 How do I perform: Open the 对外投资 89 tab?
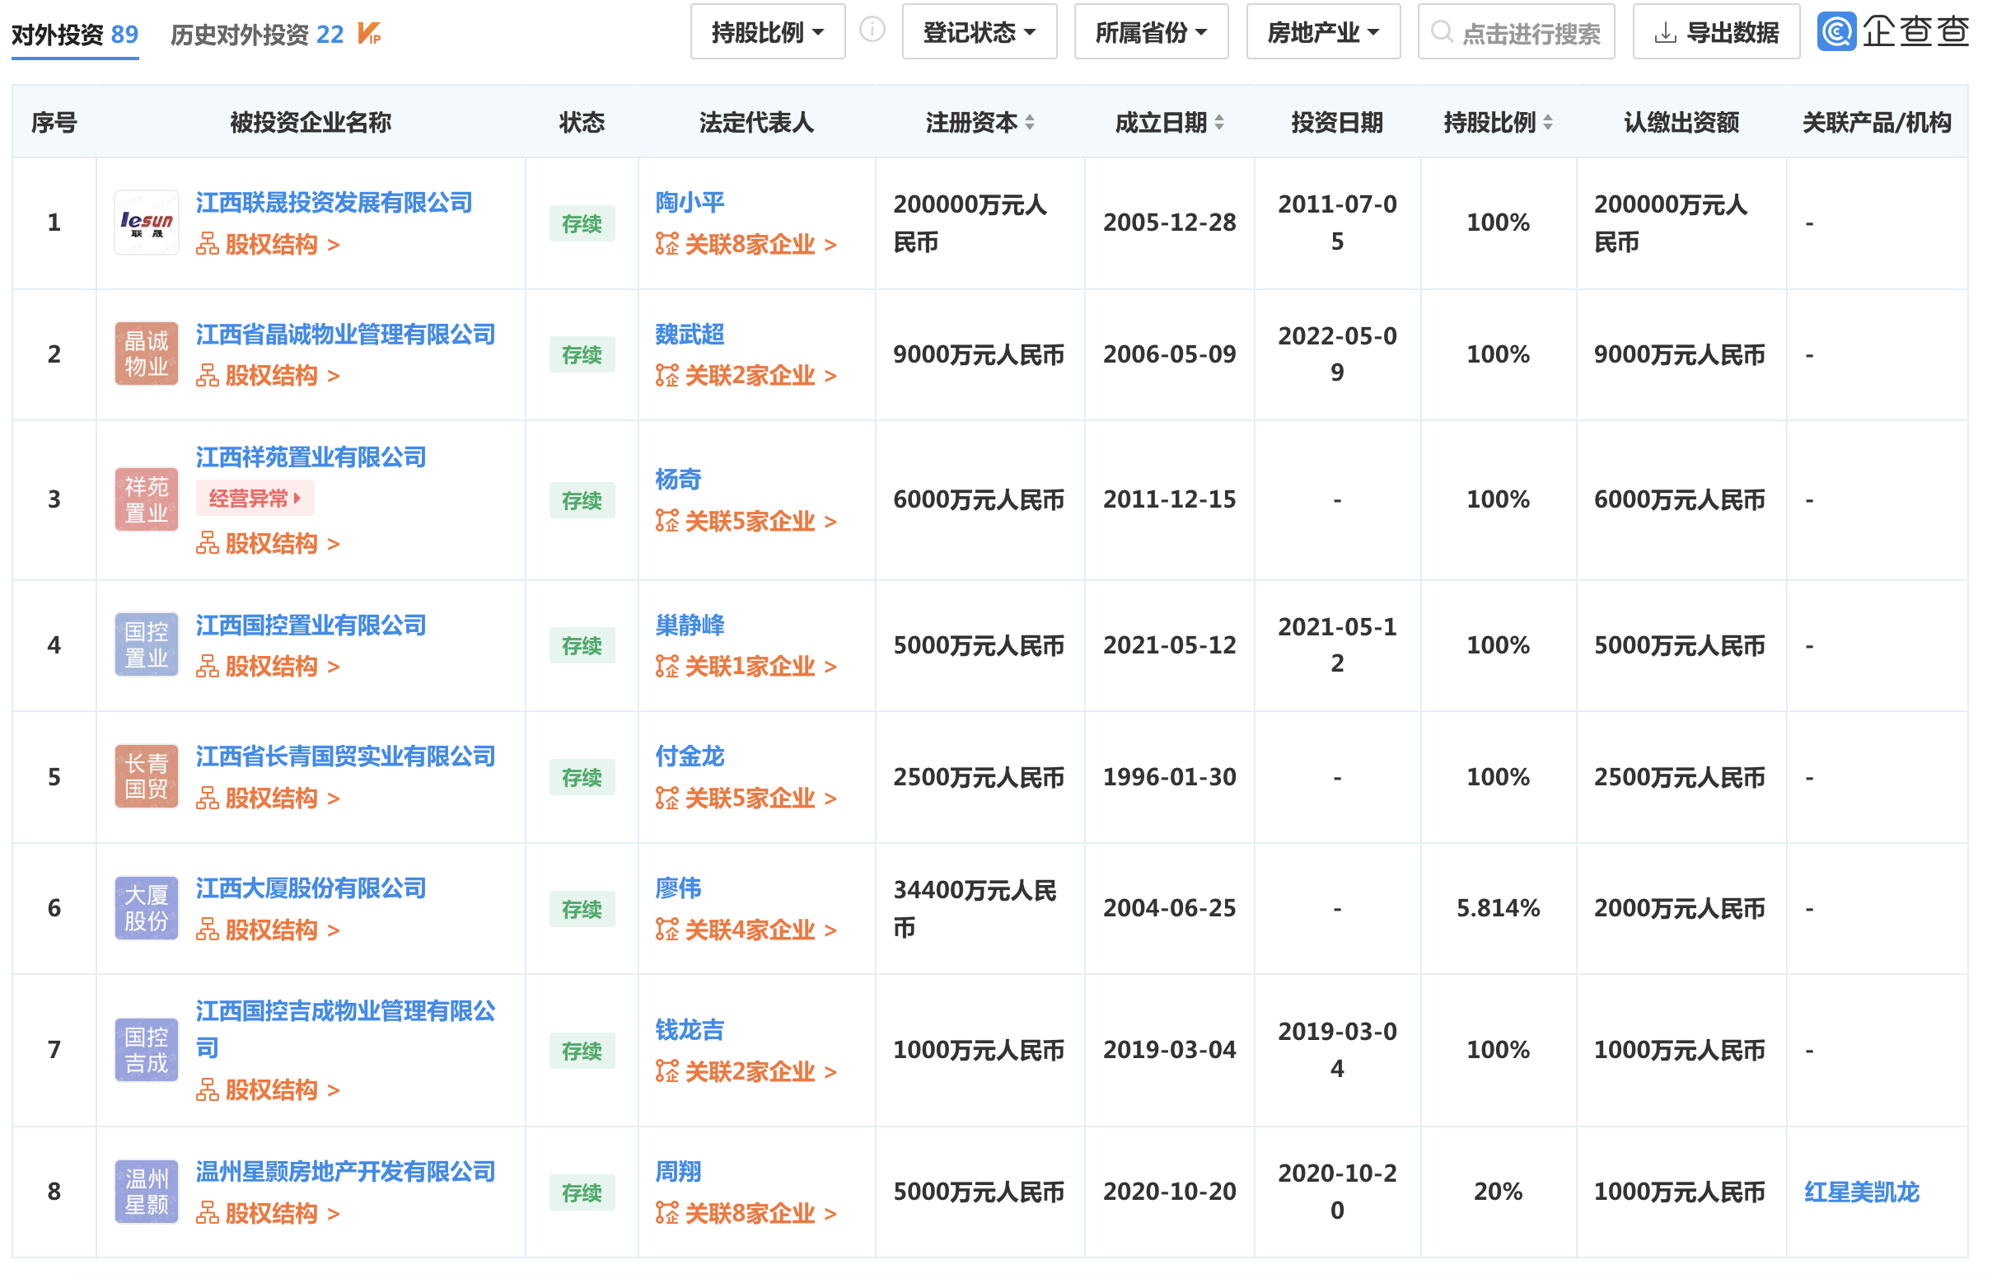coord(75,34)
